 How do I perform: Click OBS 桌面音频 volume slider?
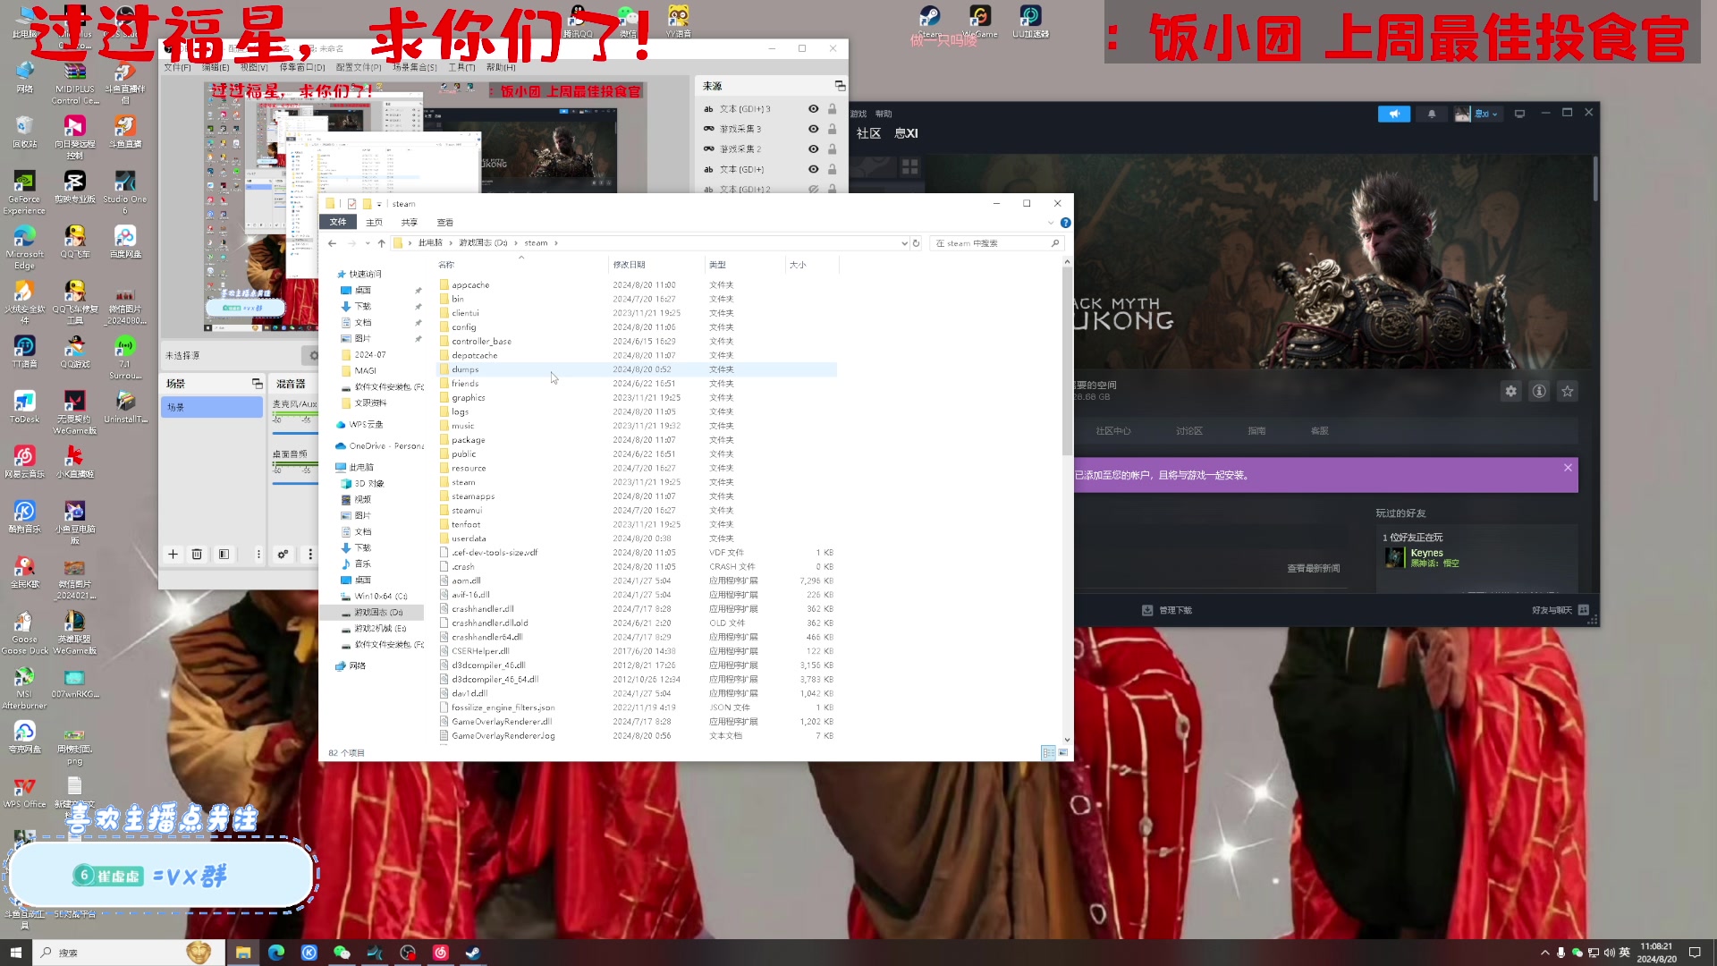coord(293,484)
